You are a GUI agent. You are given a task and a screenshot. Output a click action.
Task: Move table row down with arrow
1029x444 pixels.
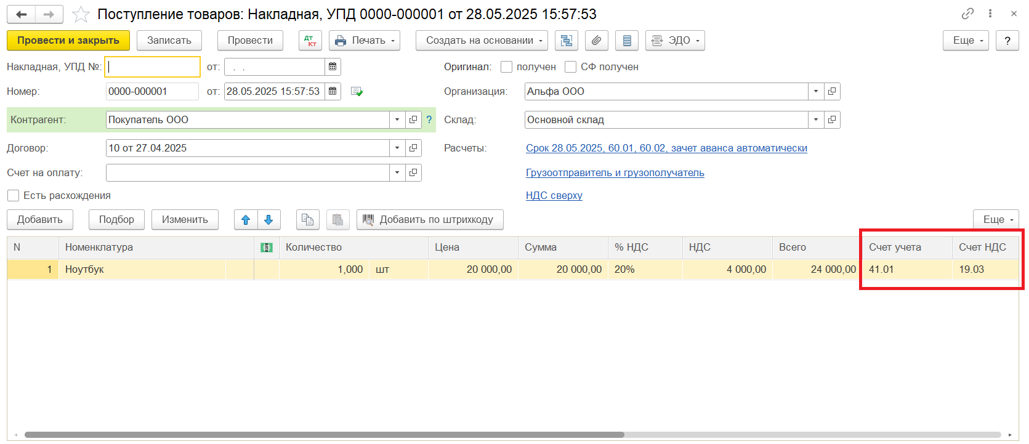coord(268,220)
